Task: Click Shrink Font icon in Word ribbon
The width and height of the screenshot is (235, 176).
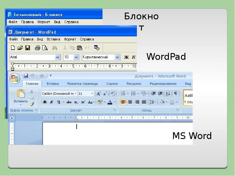Action: [105, 94]
